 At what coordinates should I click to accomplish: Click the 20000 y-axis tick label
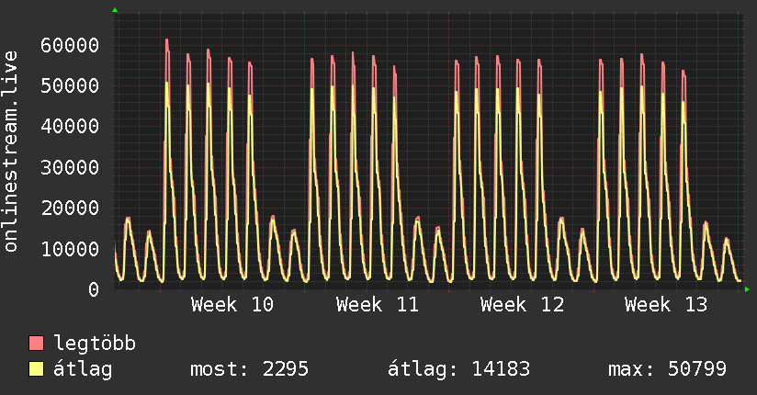pos(70,209)
